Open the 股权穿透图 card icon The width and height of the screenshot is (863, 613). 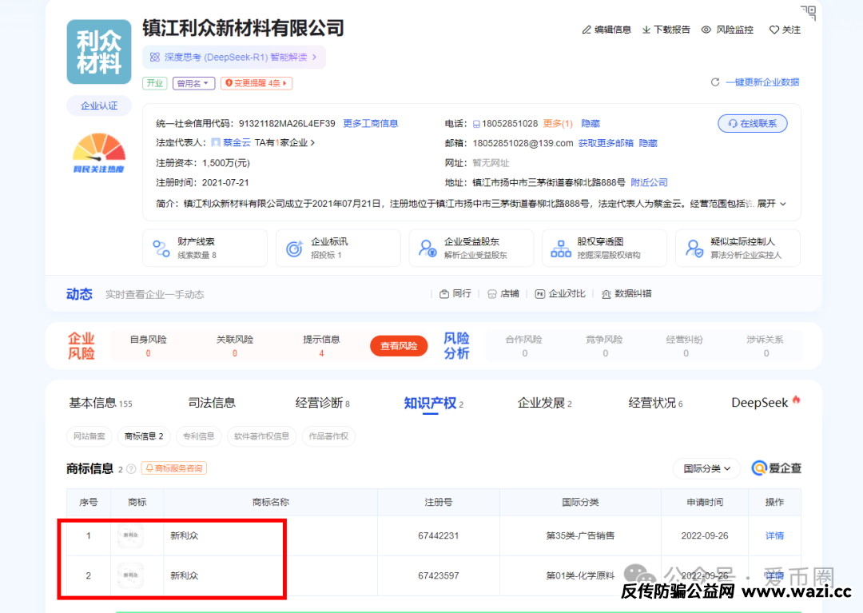561,249
